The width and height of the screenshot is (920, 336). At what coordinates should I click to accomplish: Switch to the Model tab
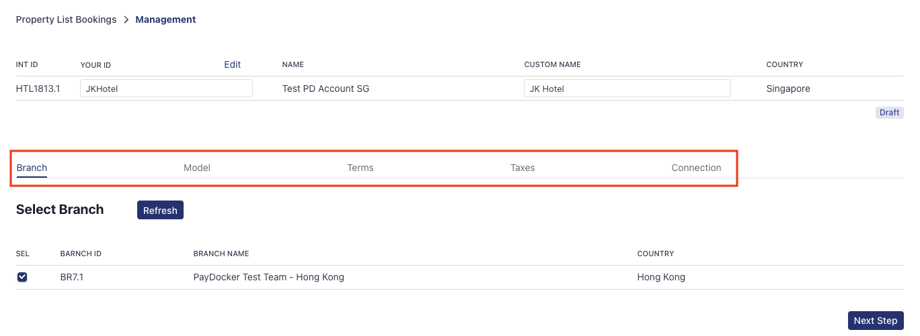tap(197, 168)
